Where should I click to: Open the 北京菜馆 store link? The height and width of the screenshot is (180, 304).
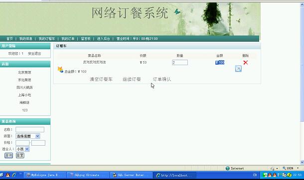(x=24, y=72)
